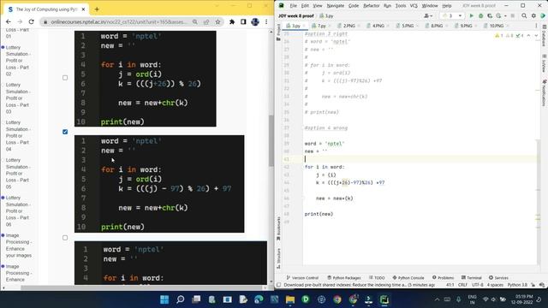Image resolution: width=548 pixels, height=308 pixels.
Task: Run the code with the green Run icon
Action: (x=471, y=15)
